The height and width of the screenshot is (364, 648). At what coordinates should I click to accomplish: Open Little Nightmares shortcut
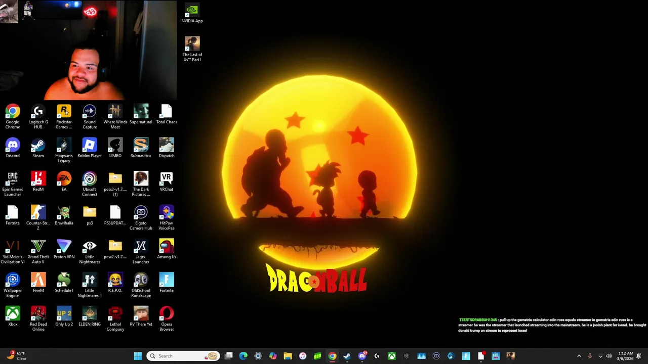click(90, 252)
